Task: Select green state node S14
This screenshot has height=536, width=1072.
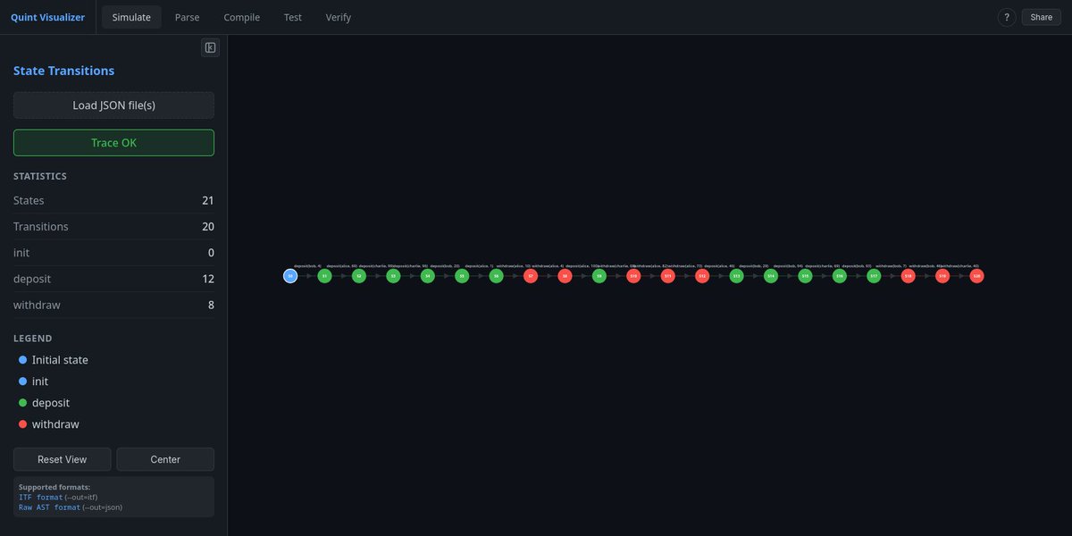Action: [x=771, y=276]
